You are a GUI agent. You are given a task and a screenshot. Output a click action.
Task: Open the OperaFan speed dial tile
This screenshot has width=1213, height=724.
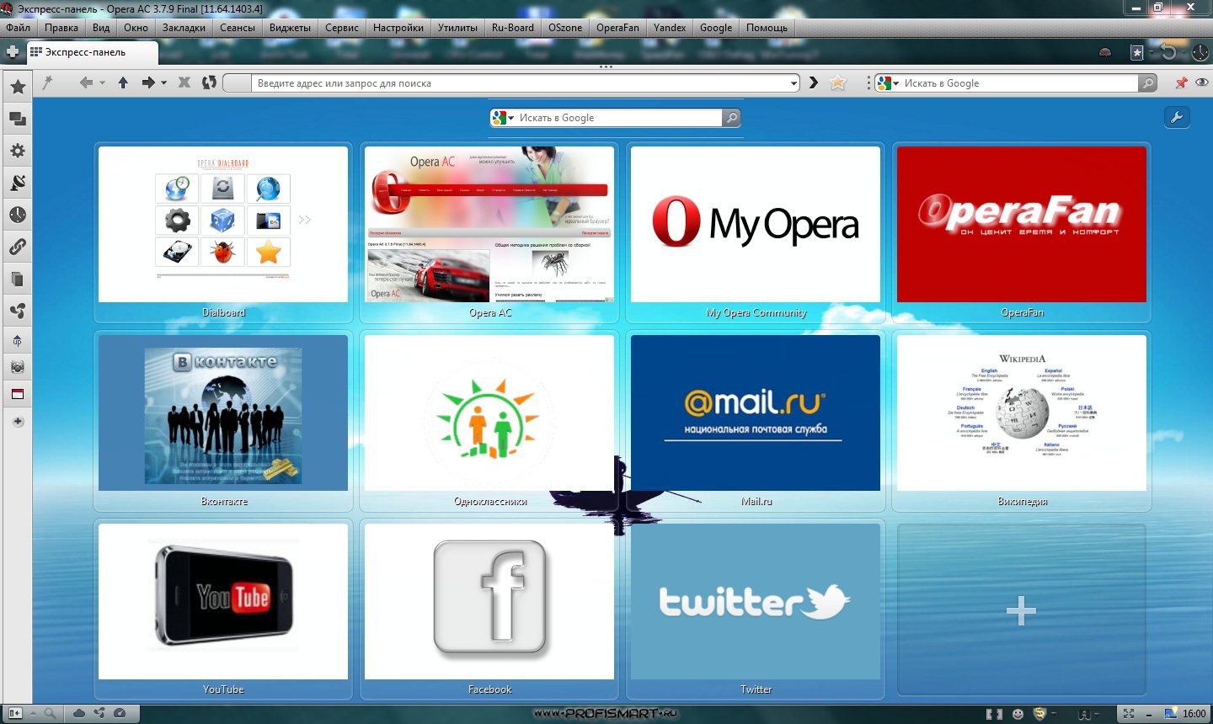coord(1022,232)
